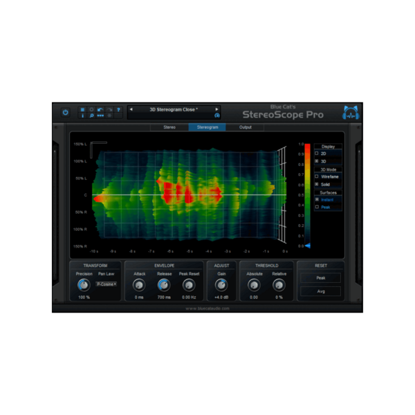Switch to the Output tab
The image size is (415, 415).
pyautogui.click(x=245, y=127)
